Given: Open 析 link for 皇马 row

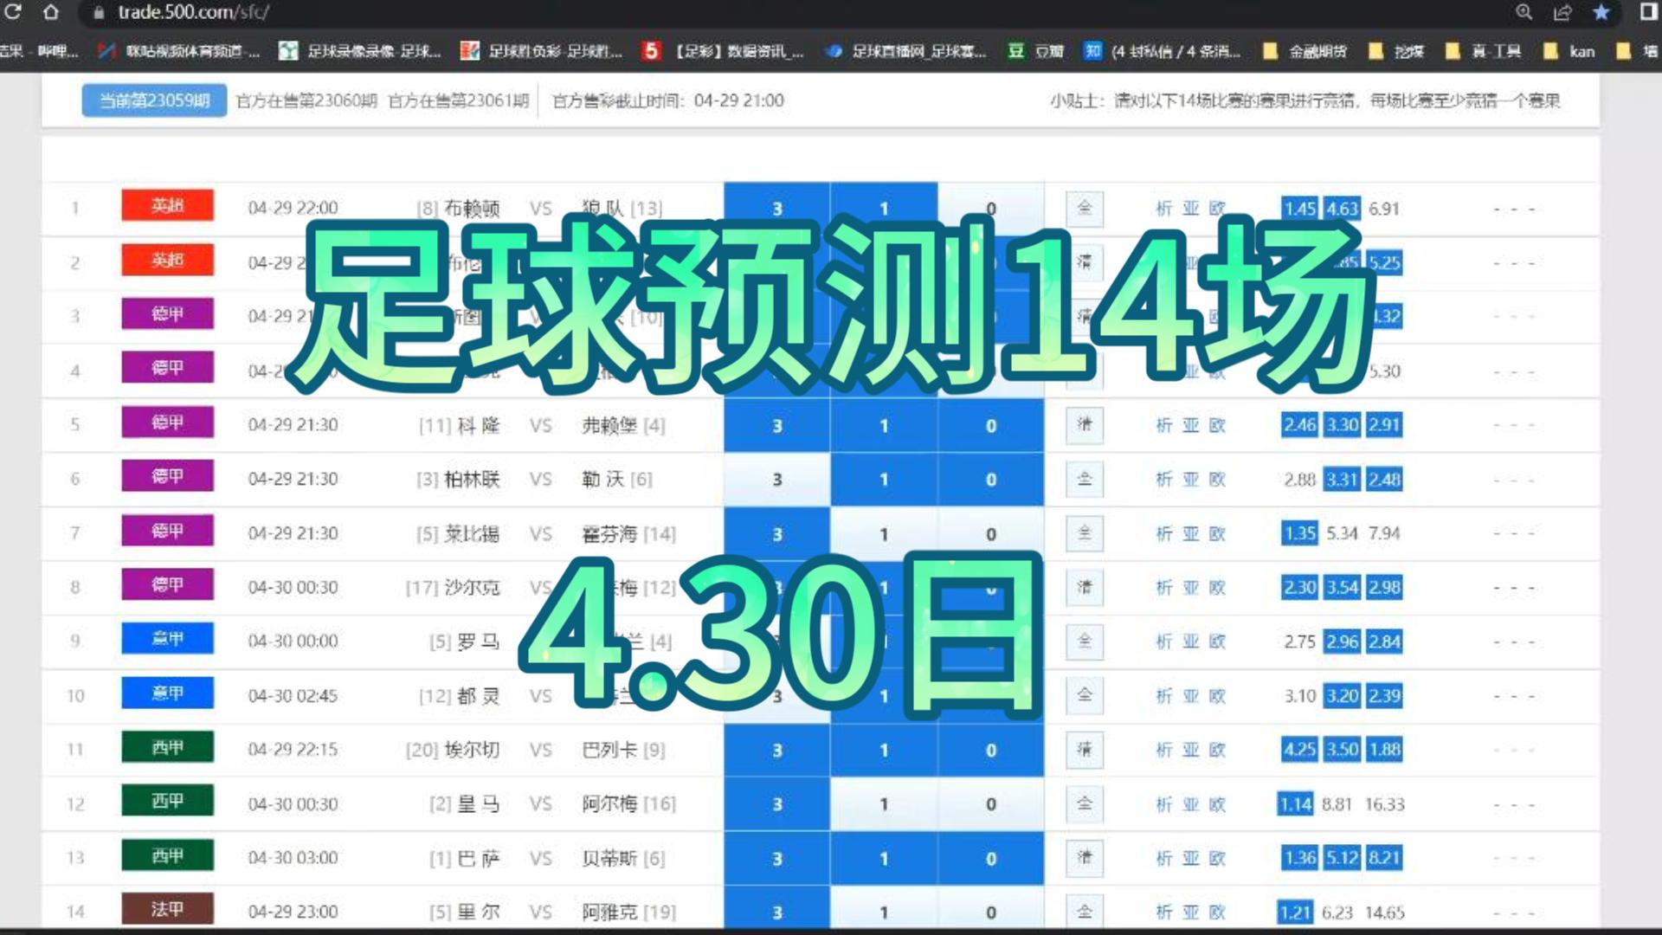Looking at the screenshot, I should pyautogui.click(x=1164, y=804).
